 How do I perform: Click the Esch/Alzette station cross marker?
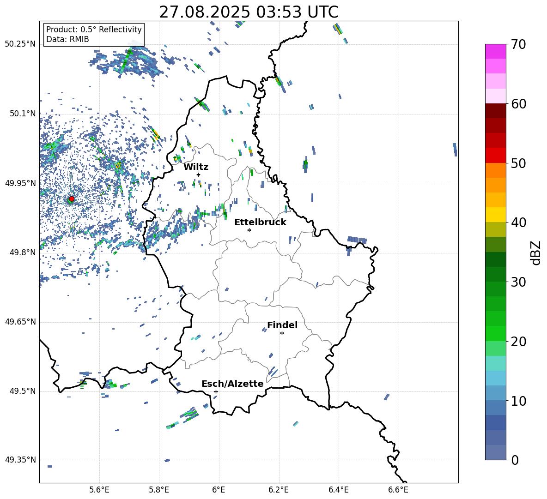[x=216, y=391]
